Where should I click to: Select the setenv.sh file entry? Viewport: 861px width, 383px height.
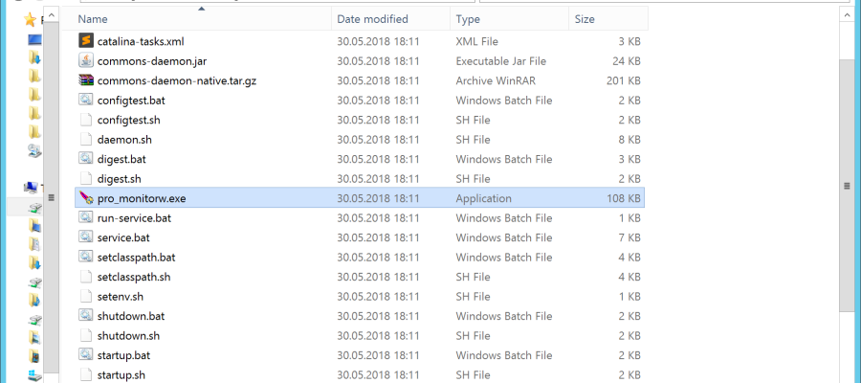(120, 297)
